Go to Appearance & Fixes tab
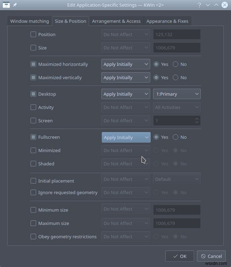 (x=167, y=21)
